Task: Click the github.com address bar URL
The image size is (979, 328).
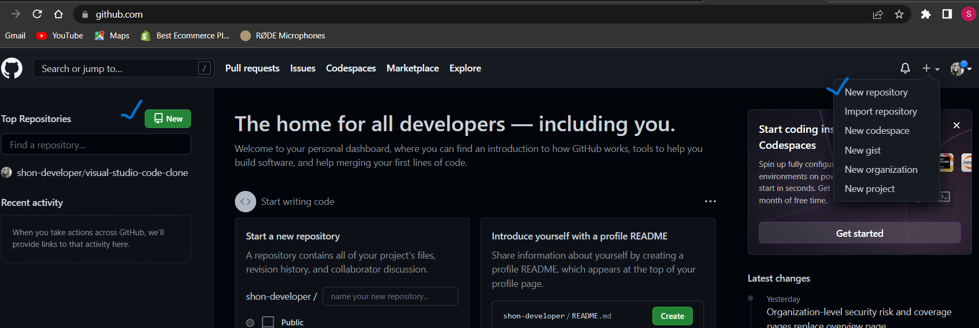Action: coord(119,14)
